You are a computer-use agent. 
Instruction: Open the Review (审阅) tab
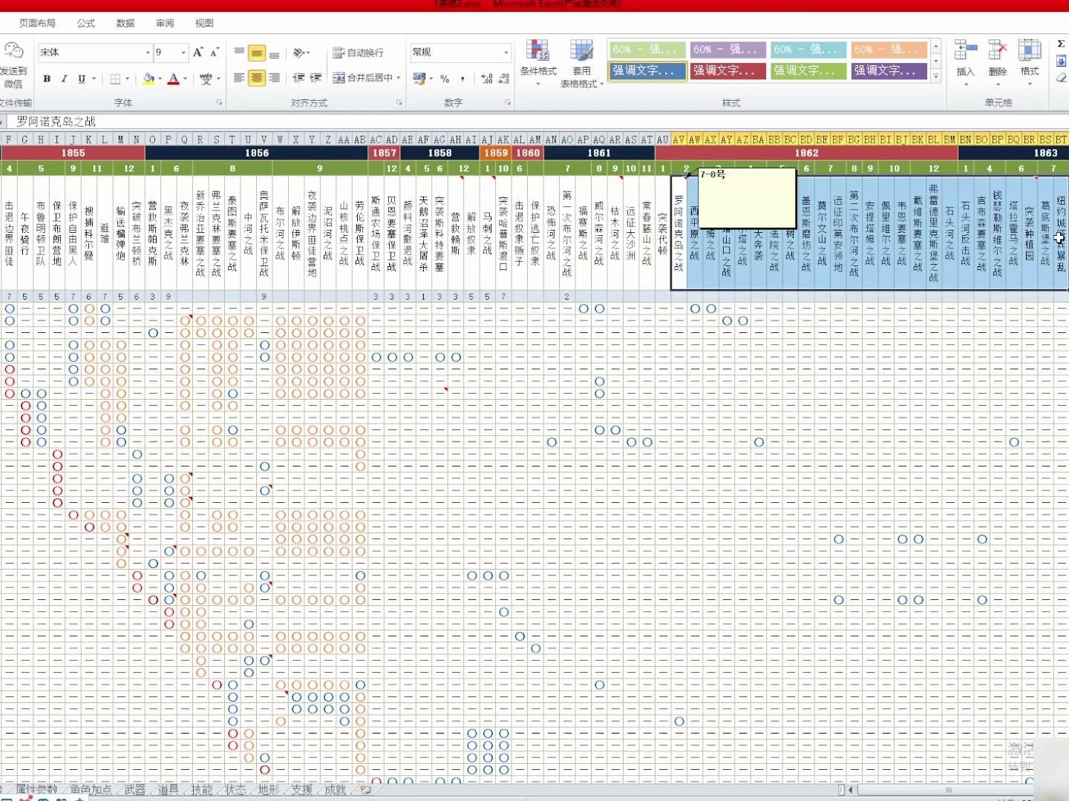[x=165, y=23]
